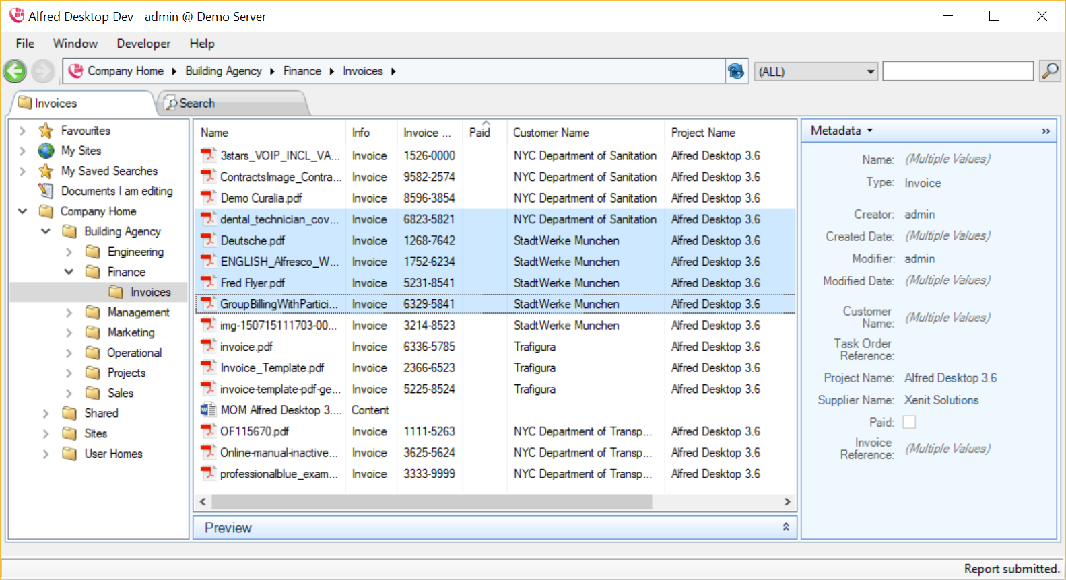This screenshot has width=1066, height=580.
Task: Sort by Customer Name column header
Action: (551, 133)
